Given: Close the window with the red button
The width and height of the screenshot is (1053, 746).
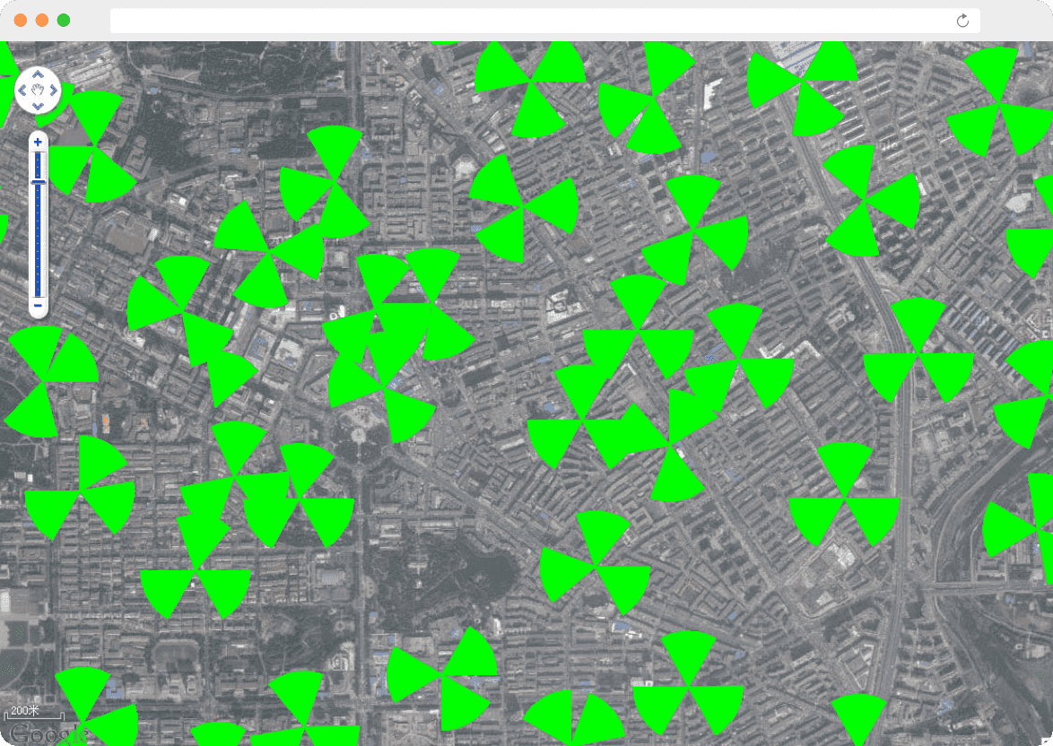Looking at the screenshot, I should [x=20, y=20].
